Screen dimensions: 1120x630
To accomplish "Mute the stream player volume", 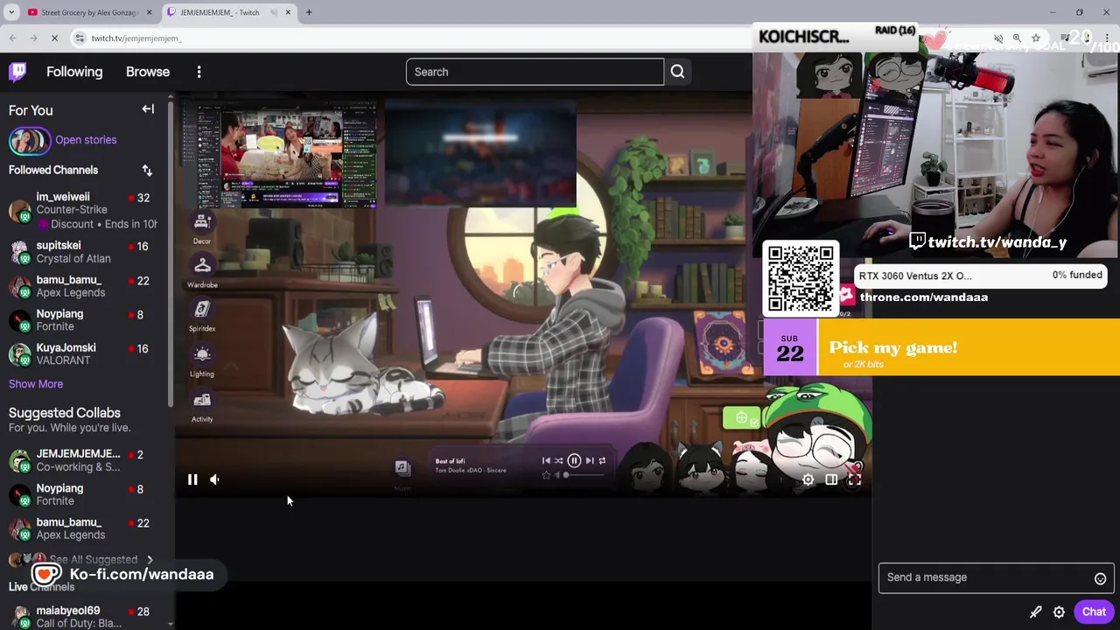I will [214, 479].
